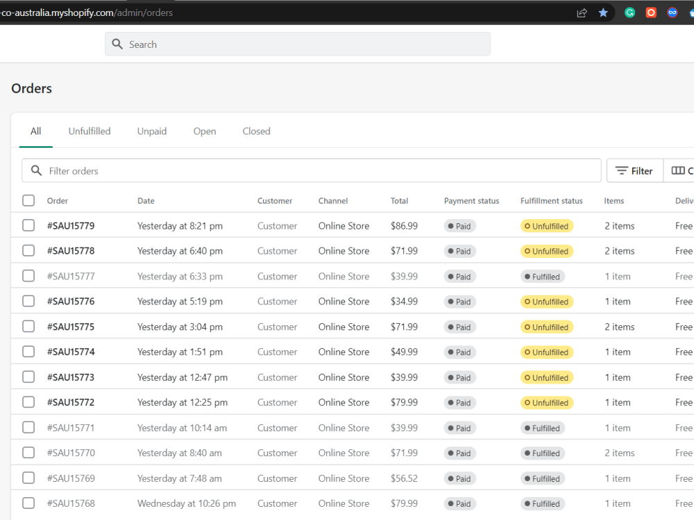Open the Filter icon on orders toolbar

(x=623, y=171)
